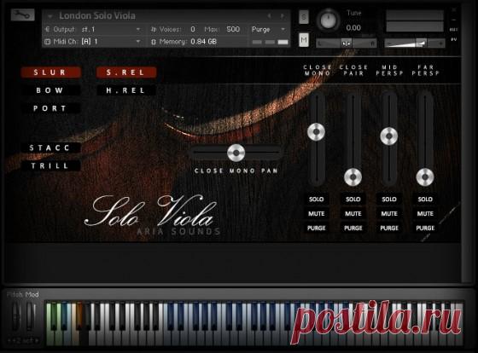Click the Far Persp fader knob
478x353 pixels.
point(425,177)
